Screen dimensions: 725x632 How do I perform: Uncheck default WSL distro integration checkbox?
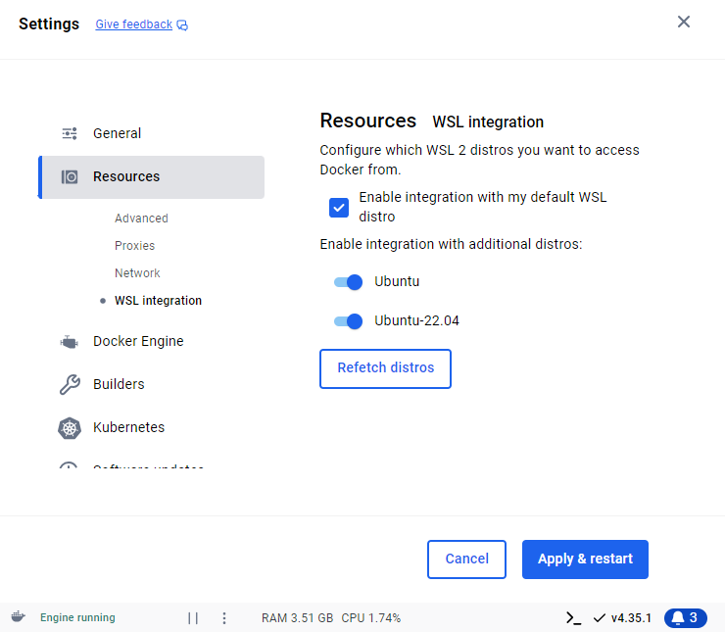(339, 208)
